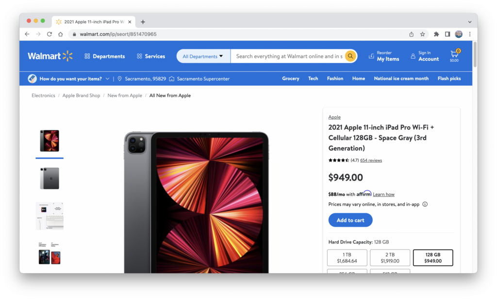The width and height of the screenshot is (497, 299).
Task: Bookmark page with the star icon
Action: [423, 34]
